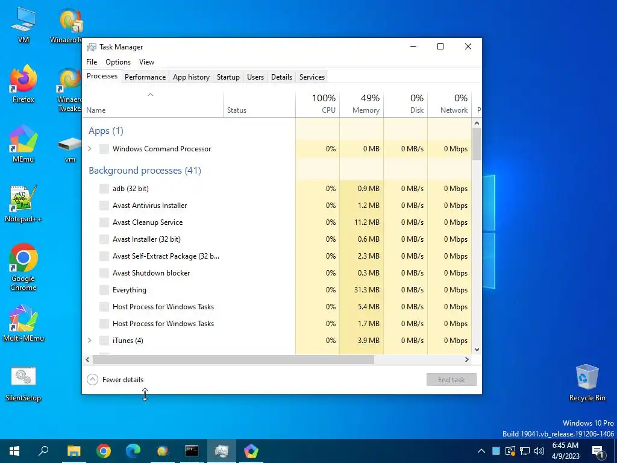Switch to the Users tab
This screenshot has width=617, height=463.
tap(255, 77)
